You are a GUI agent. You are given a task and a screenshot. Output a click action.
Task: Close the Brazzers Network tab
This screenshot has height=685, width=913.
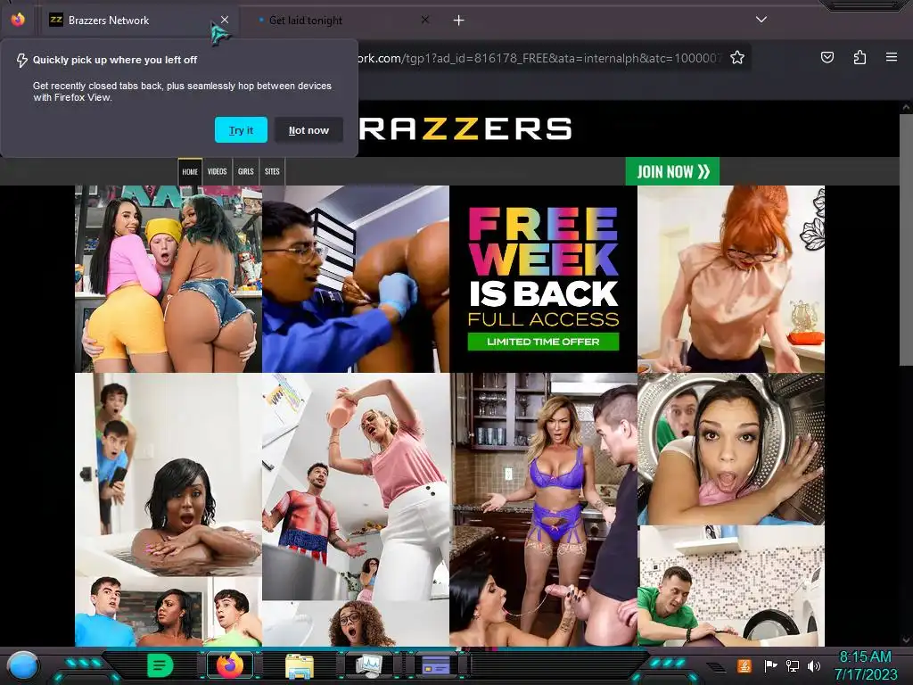[225, 20]
